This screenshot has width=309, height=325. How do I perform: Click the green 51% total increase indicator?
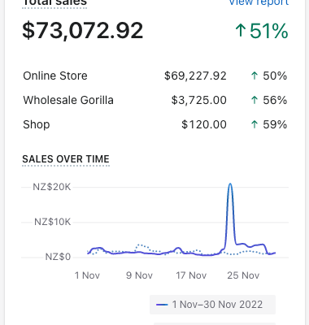(x=262, y=31)
